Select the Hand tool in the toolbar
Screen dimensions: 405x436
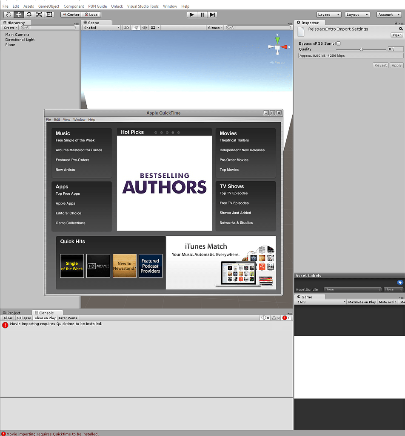(8, 14)
